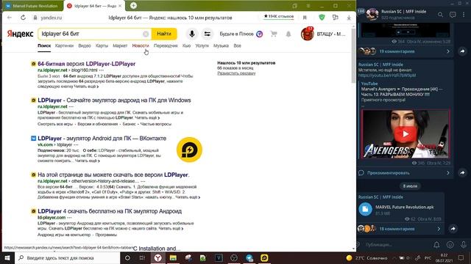
Task: Play the Avengers YouTube video
Action: coord(406,133)
